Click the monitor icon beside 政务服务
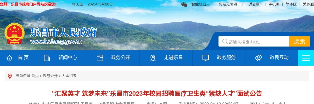 pos(206,58)
